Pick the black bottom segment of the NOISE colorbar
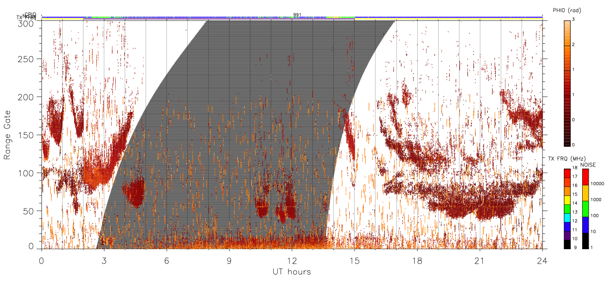This screenshot has width=610, height=282. [x=585, y=240]
